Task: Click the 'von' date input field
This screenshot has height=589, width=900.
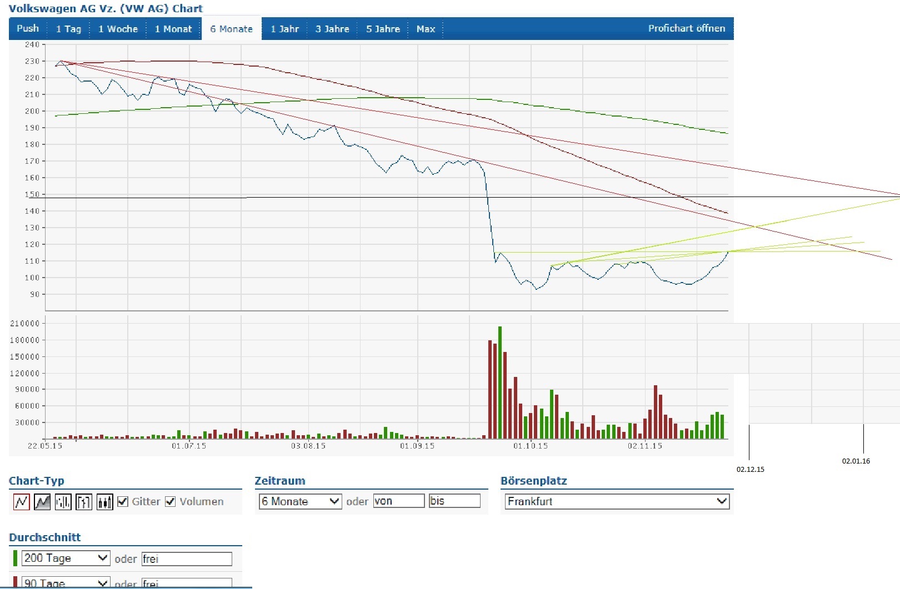Action: 399,501
